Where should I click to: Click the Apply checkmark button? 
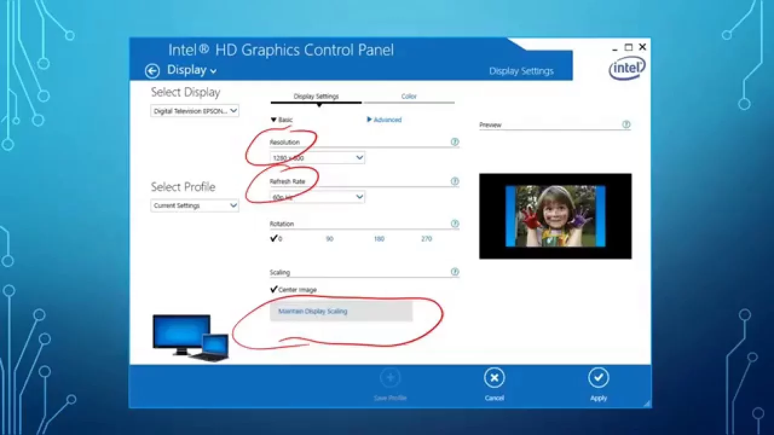click(598, 378)
